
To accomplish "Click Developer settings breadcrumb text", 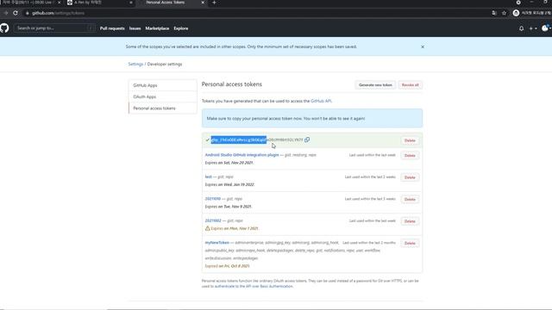I will coord(165,65).
